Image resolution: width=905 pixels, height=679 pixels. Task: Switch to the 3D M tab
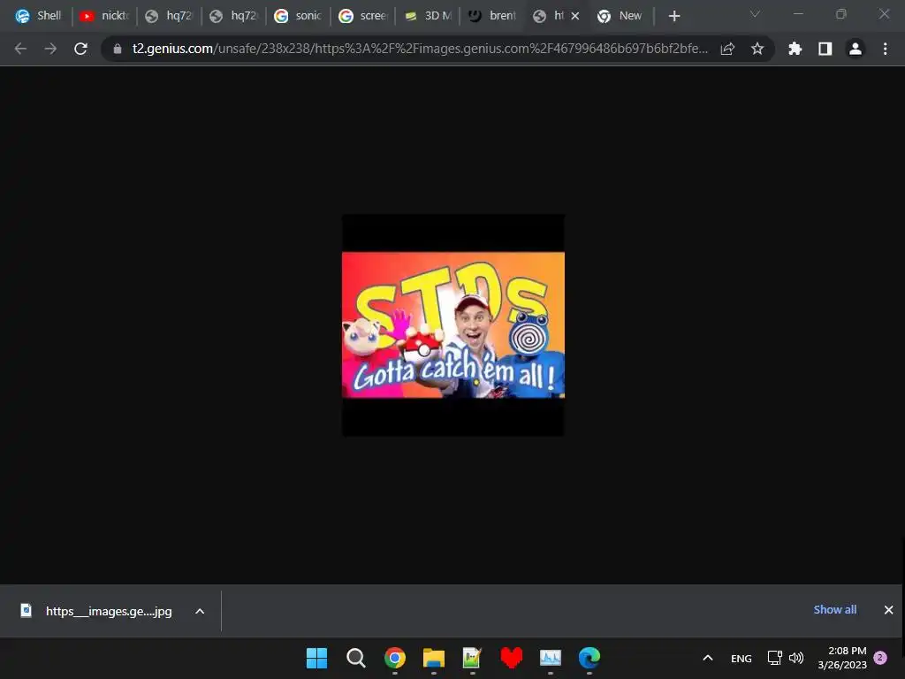(427, 16)
